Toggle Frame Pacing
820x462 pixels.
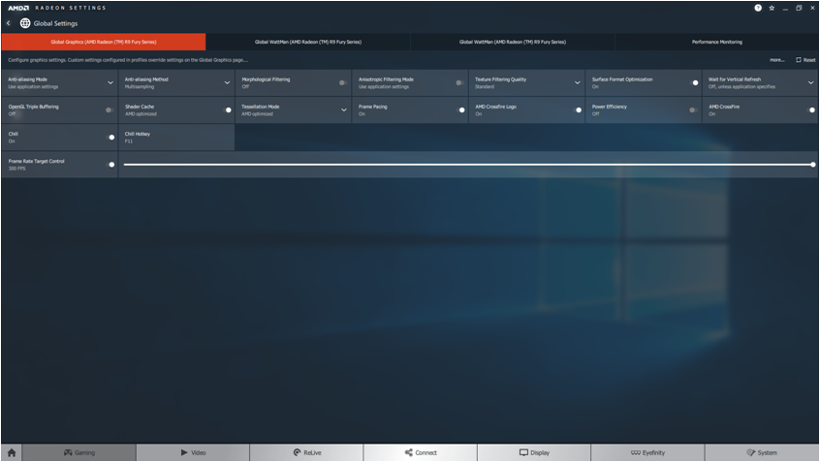[460, 109]
